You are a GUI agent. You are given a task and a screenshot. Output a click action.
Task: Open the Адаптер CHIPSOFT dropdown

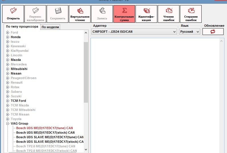point(134,32)
